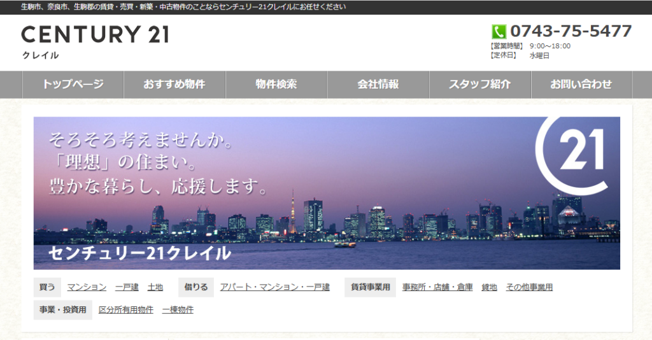Click the 事業・投資用 category label
Screen dimensions: 652x340
[x=63, y=310]
